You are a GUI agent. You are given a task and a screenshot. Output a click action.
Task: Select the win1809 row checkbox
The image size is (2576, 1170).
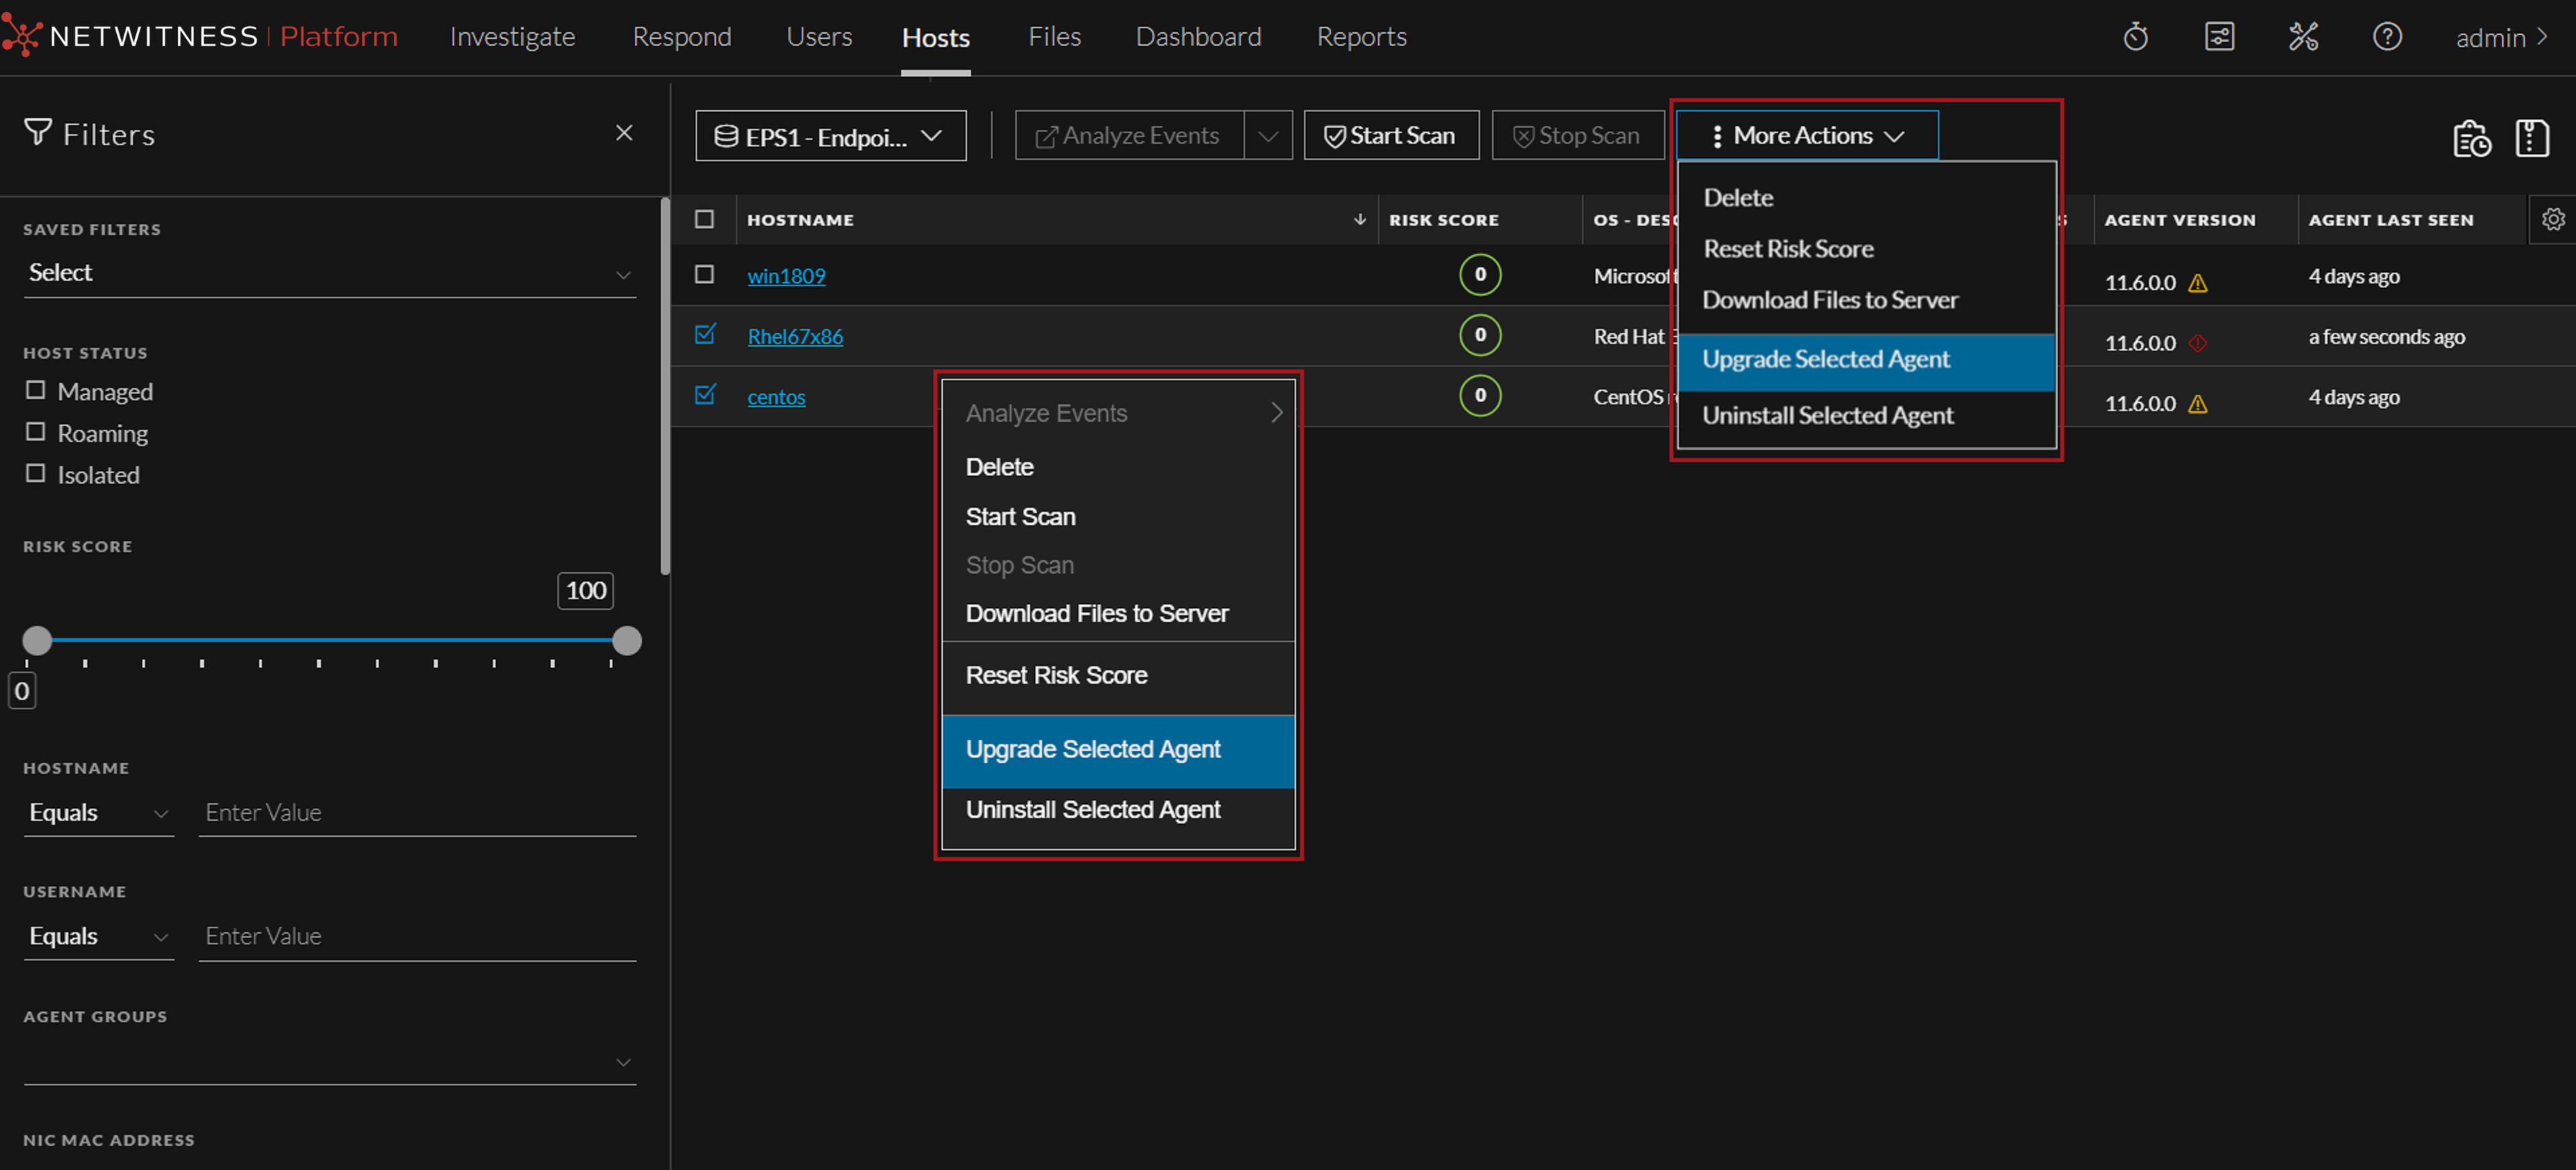click(704, 274)
